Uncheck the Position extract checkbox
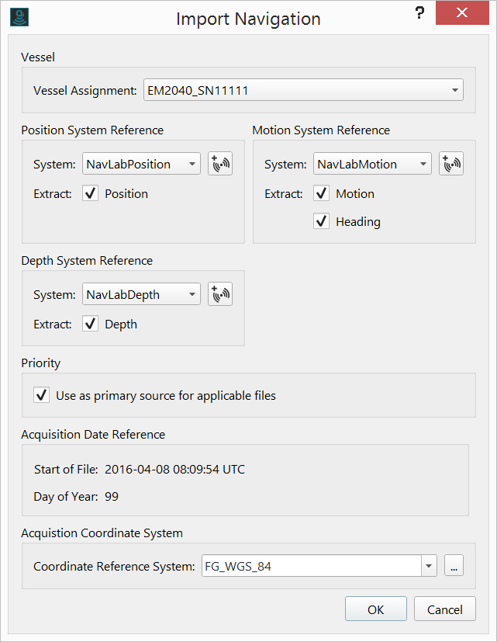The height and width of the screenshot is (642, 497). pyautogui.click(x=91, y=193)
